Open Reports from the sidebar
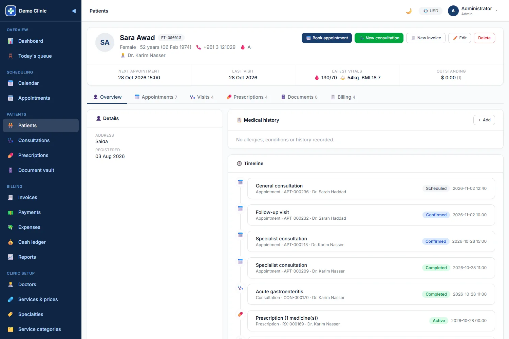 point(41,257)
